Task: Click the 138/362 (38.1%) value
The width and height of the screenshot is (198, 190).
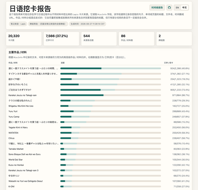Action: [181, 154]
